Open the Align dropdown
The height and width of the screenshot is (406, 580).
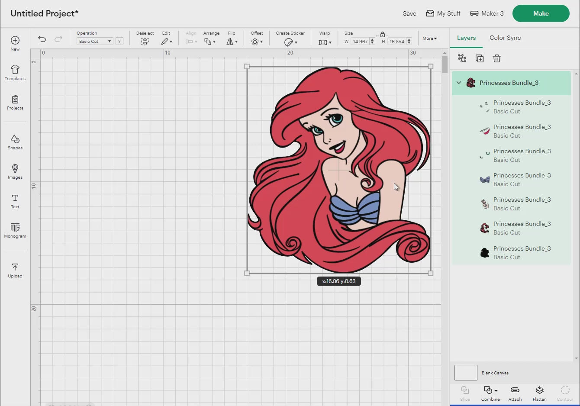[x=191, y=42]
